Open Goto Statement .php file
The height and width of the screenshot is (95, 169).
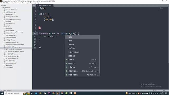click(10, 34)
